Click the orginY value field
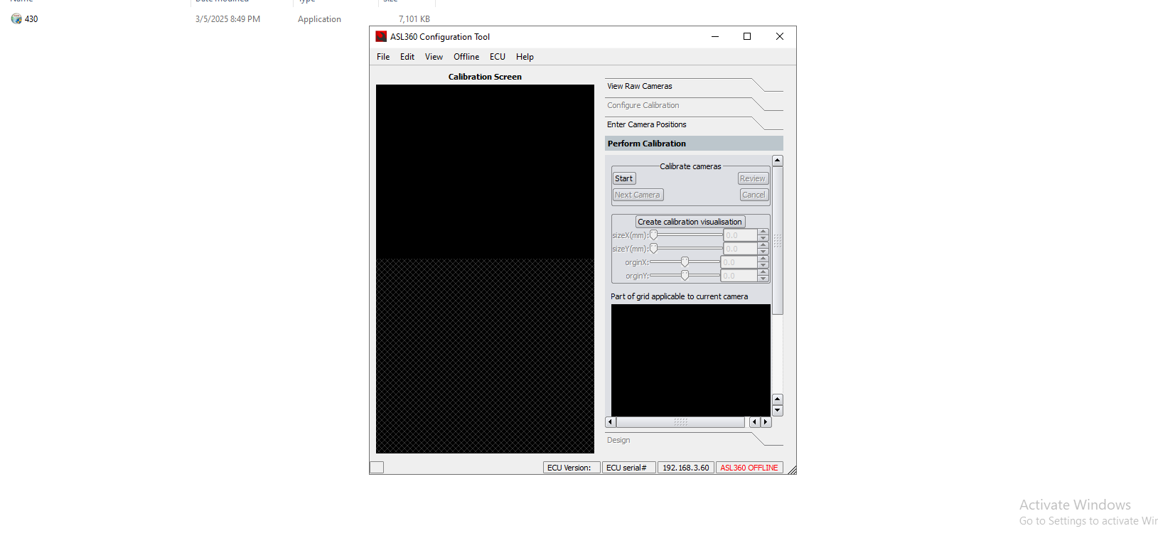The width and height of the screenshot is (1158, 543). (739, 276)
